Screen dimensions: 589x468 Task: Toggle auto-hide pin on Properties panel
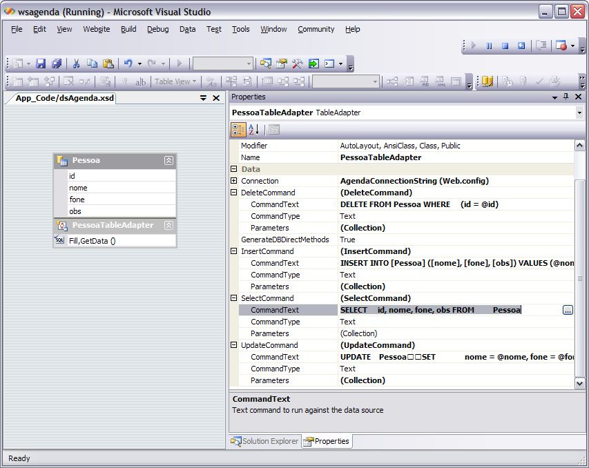click(566, 97)
